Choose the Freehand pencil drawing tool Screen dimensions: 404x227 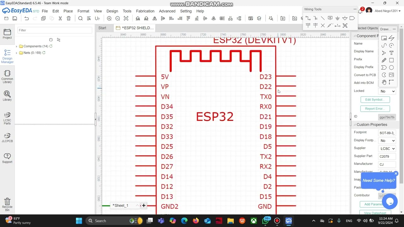click(x=384, y=60)
